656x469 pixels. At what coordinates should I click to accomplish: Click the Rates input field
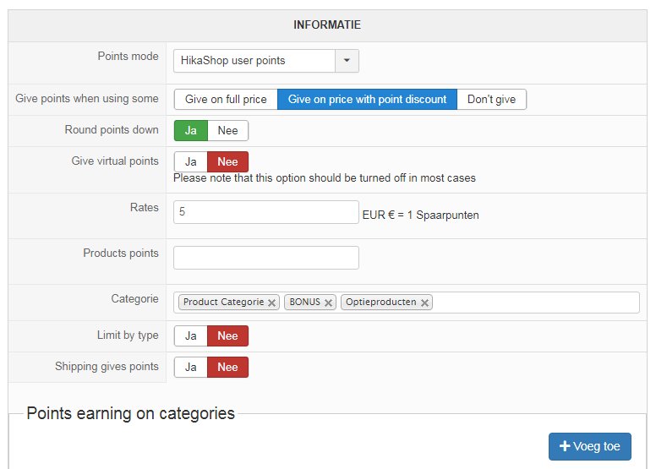click(265, 212)
